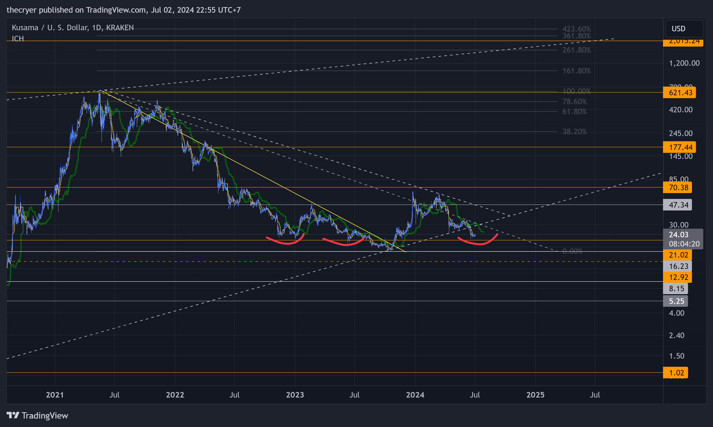Image resolution: width=713 pixels, height=427 pixels.
Task: Click the USD currency box
Action: tap(684, 28)
